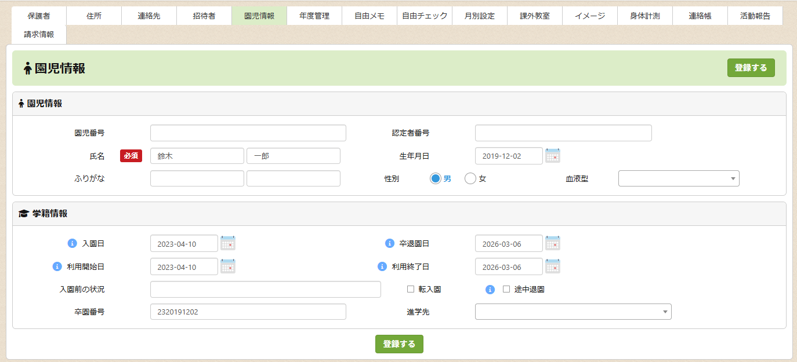The width and height of the screenshot is (797, 362).
Task: Open calendar picker for 利用終了日
Action: [x=552, y=266]
